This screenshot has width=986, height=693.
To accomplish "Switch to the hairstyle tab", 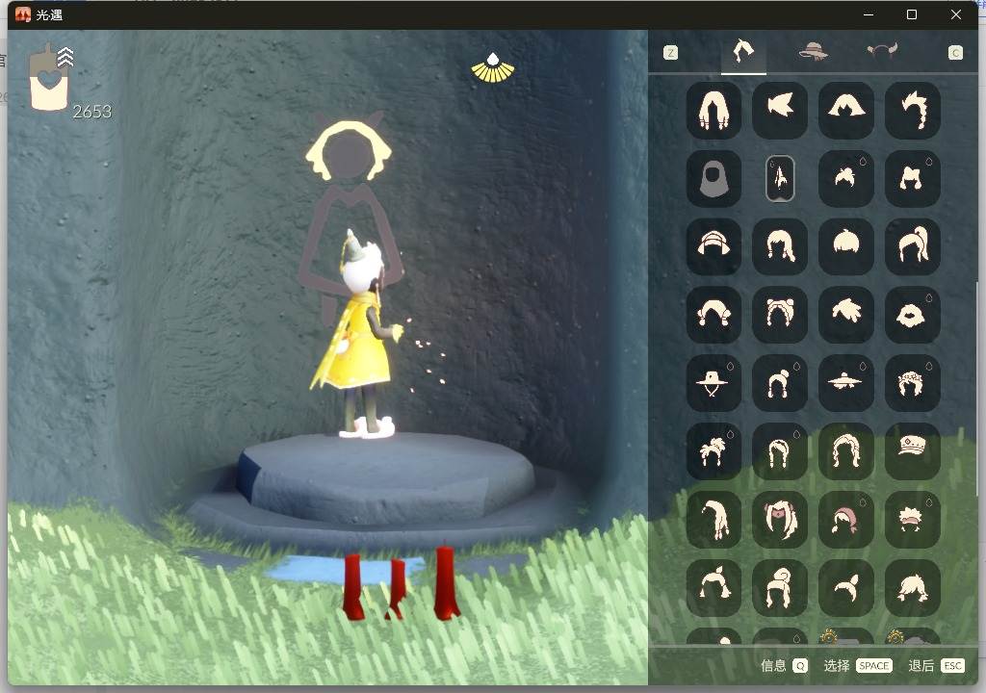I will coord(743,52).
